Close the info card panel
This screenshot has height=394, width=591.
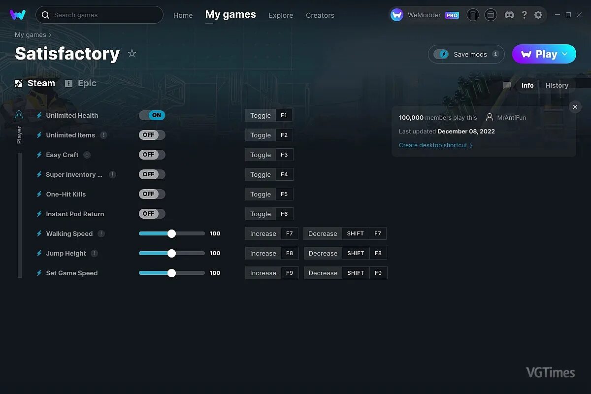tap(575, 107)
